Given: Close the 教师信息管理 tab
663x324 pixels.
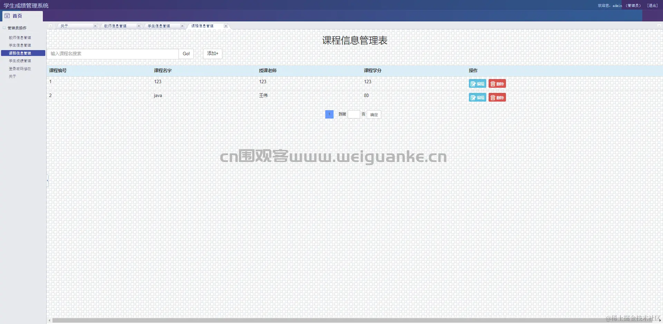Looking at the screenshot, I should coord(139,26).
